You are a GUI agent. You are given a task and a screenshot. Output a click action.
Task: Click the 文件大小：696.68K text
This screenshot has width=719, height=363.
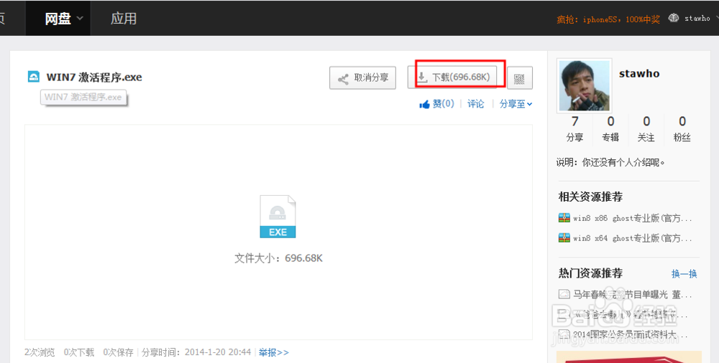pos(278,258)
